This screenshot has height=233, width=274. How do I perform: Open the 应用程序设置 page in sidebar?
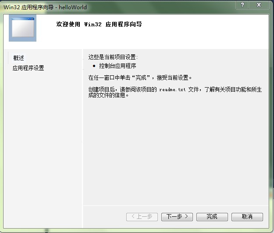(x=28, y=68)
